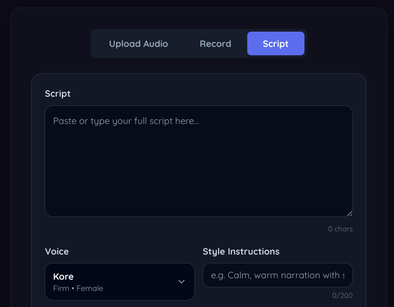The height and width of the screenshot is (307, 394).
Task: Click the 'Voice' field label
Action: pos(57,251)
